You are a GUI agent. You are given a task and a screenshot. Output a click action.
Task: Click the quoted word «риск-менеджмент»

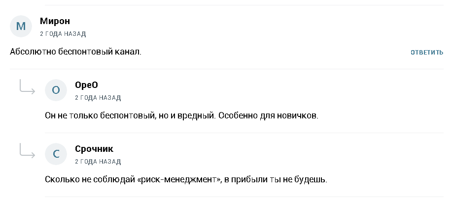click(x=180, y=180)
